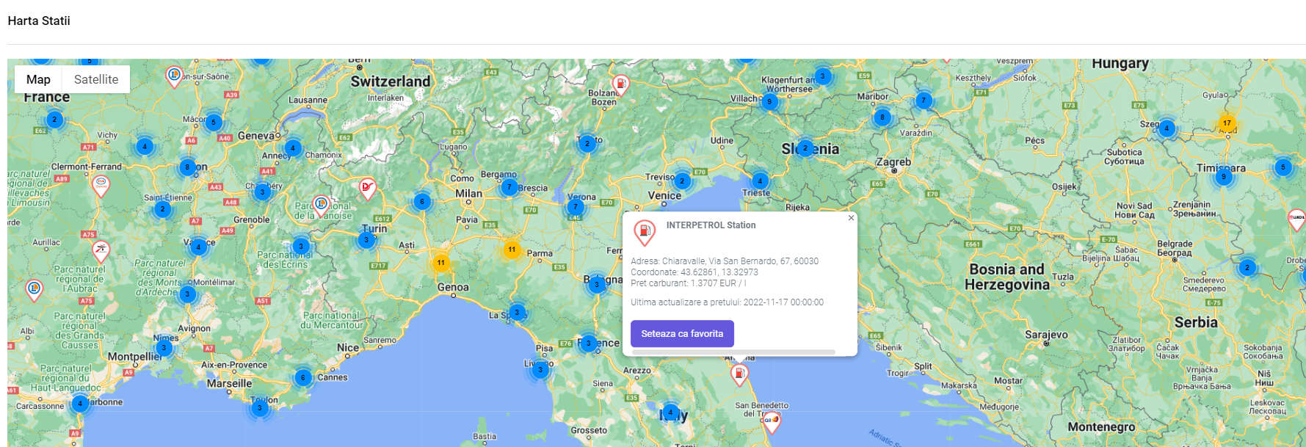Image resolution: width=1306 pixels, height=447 pixels.
Task: Select the Map view tab
Action: pos(38,79)
